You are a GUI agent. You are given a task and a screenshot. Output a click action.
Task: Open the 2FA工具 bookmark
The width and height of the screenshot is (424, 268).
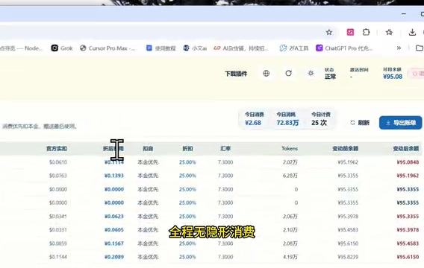click(294, 48)
